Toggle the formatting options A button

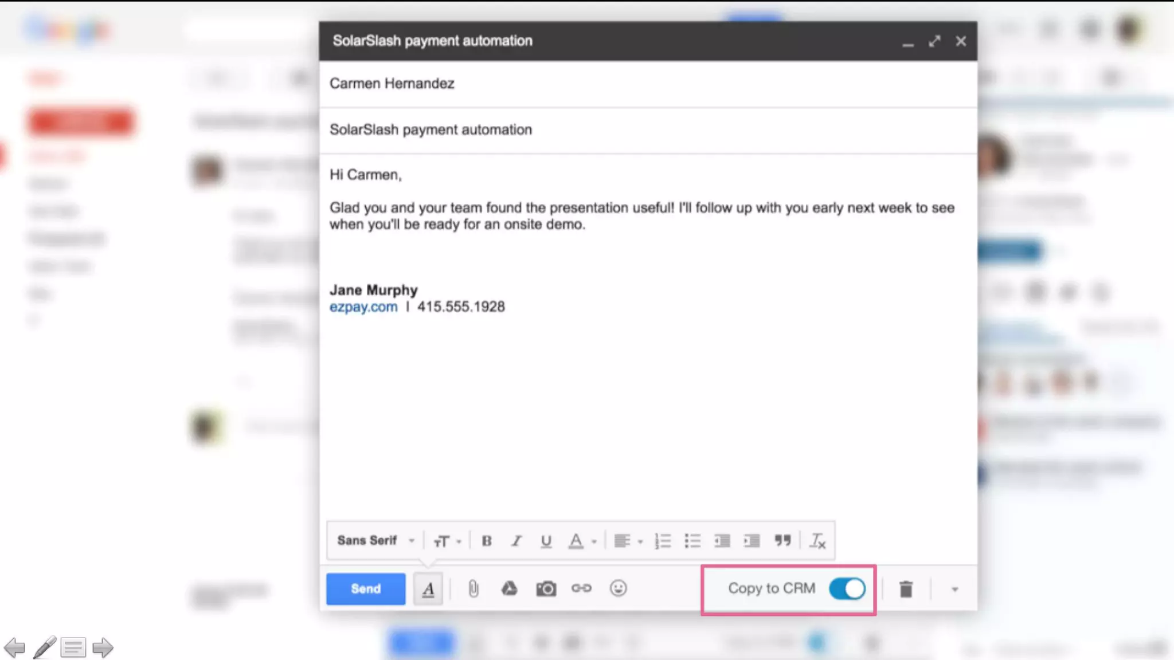pos(428,589)
